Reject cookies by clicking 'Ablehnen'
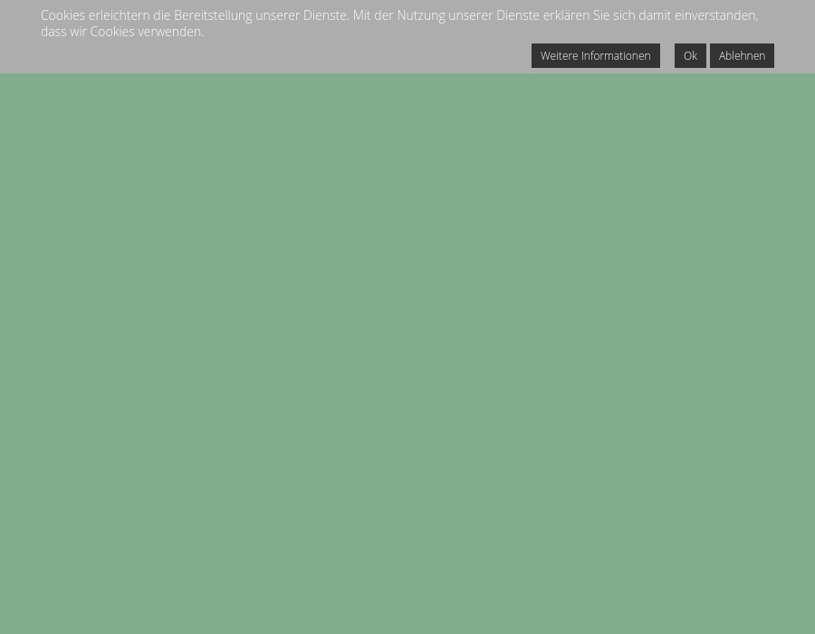The image size is (815, 634). tap(742, 55)
